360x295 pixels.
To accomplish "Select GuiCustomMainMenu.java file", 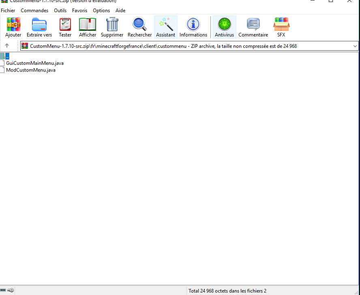I will point(34,63).
